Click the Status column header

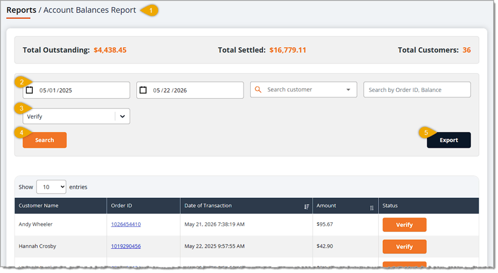click(x=428, y=206)
